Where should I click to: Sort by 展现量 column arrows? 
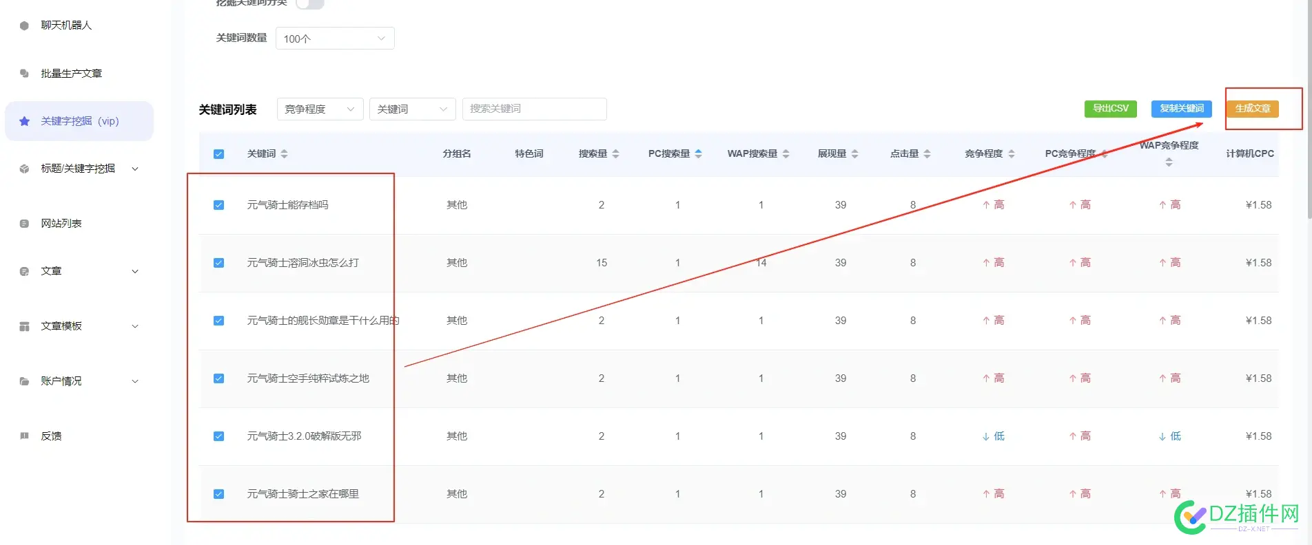(x=854, y=154)
